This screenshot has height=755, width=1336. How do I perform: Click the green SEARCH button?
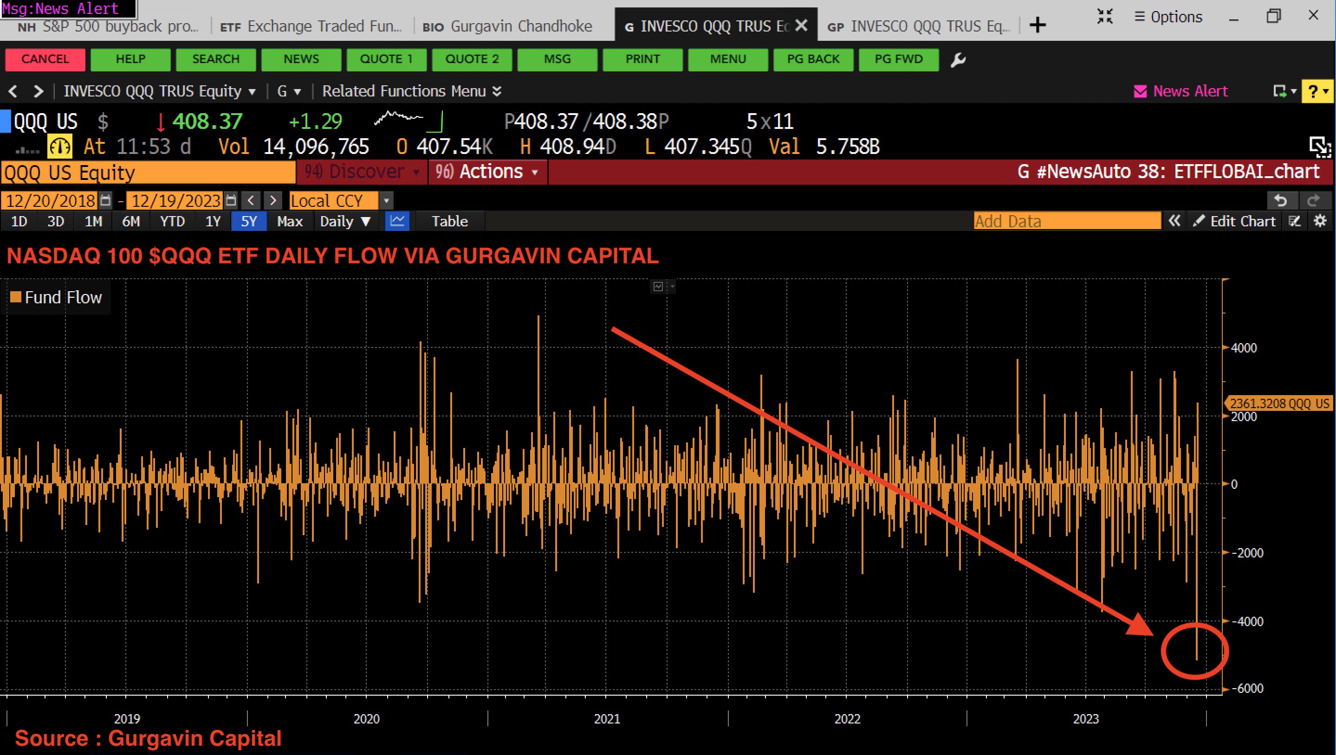(x=216, y=60)
